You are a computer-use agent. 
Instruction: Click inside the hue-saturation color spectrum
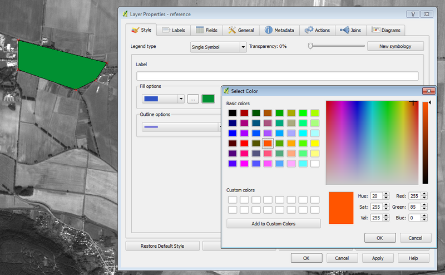372,143
